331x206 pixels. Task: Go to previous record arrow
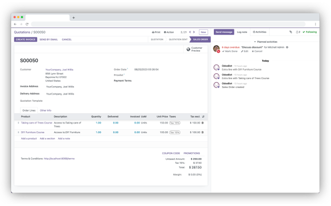pyautogui.click(x=189, y=32)
